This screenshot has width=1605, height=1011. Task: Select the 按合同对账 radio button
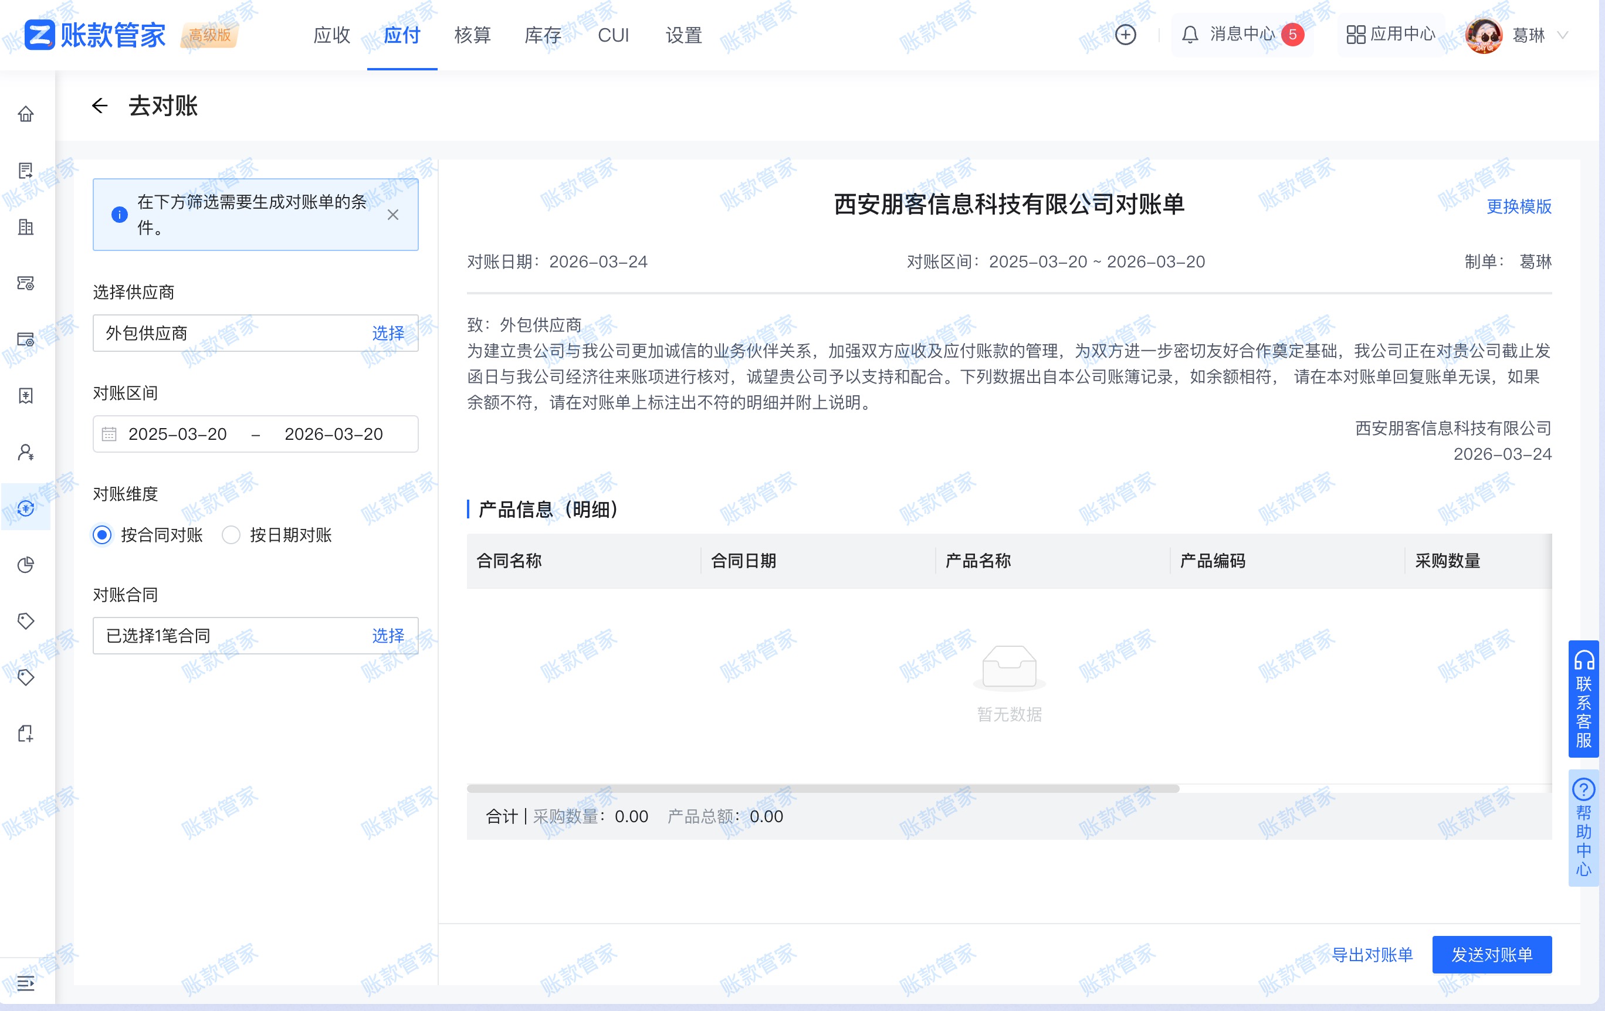(x=101, y=534)
